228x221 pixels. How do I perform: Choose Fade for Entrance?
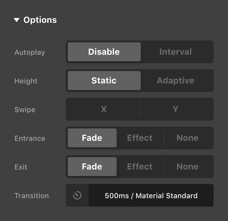92,138
